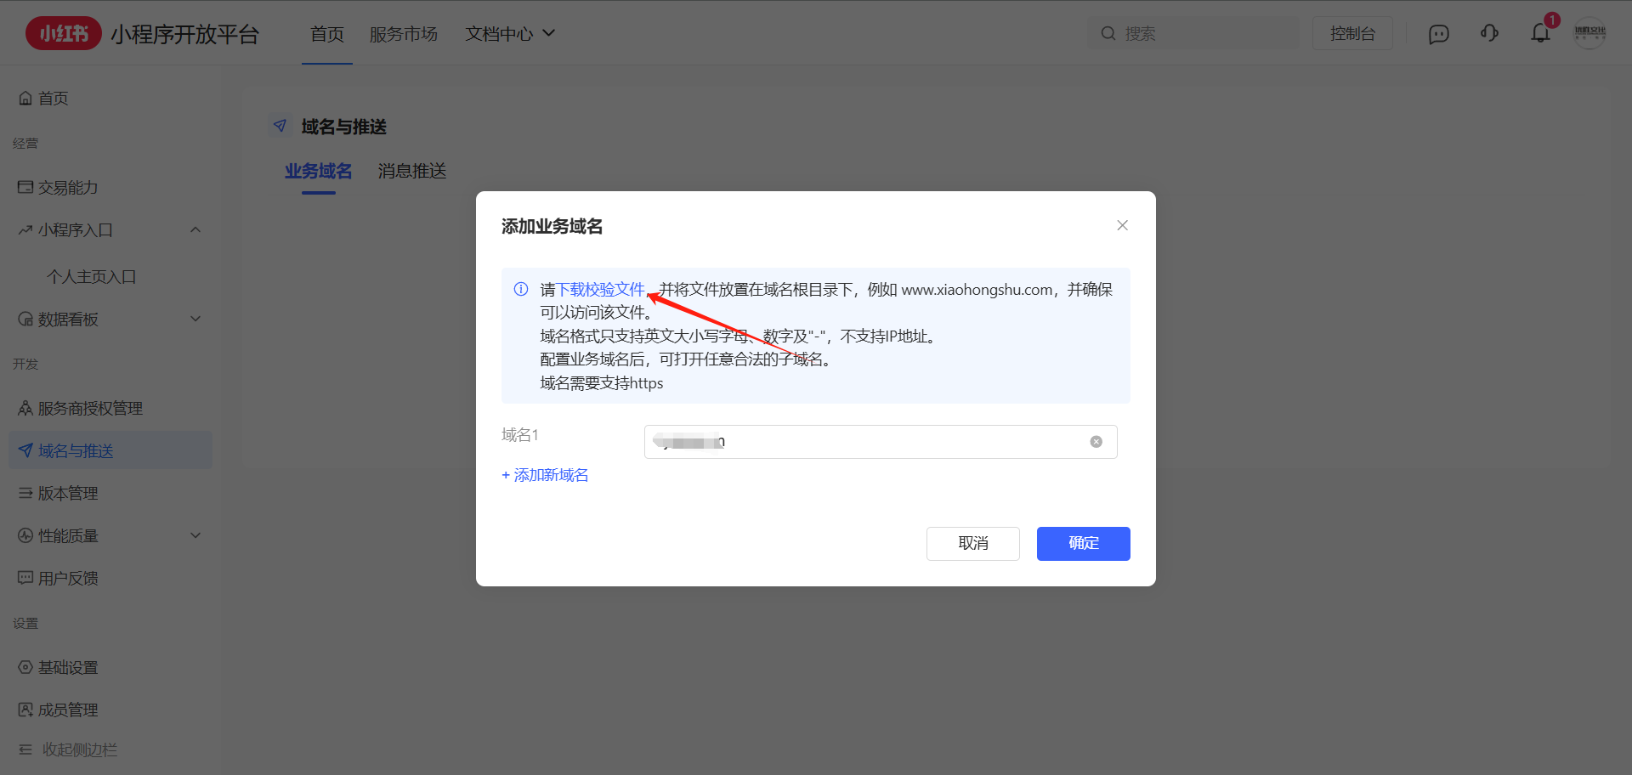The width and height of the screenshot is (1632, 775).
Task: Expand the 数据看板 menu
Action: (195, 320)
